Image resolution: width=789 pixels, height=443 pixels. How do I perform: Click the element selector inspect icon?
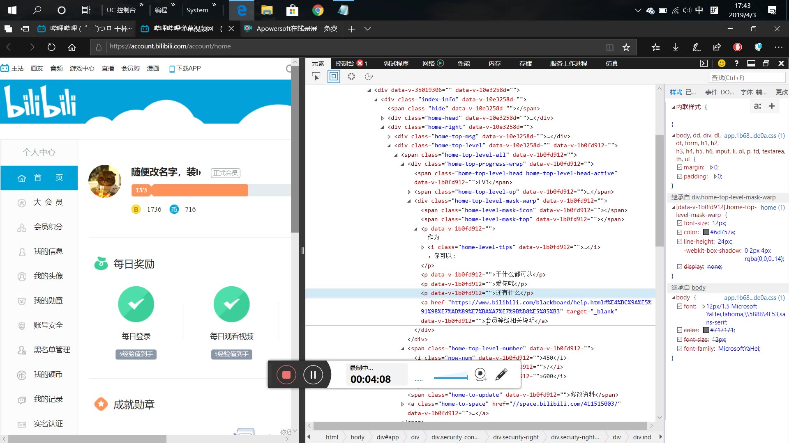(x=316, y=76)
